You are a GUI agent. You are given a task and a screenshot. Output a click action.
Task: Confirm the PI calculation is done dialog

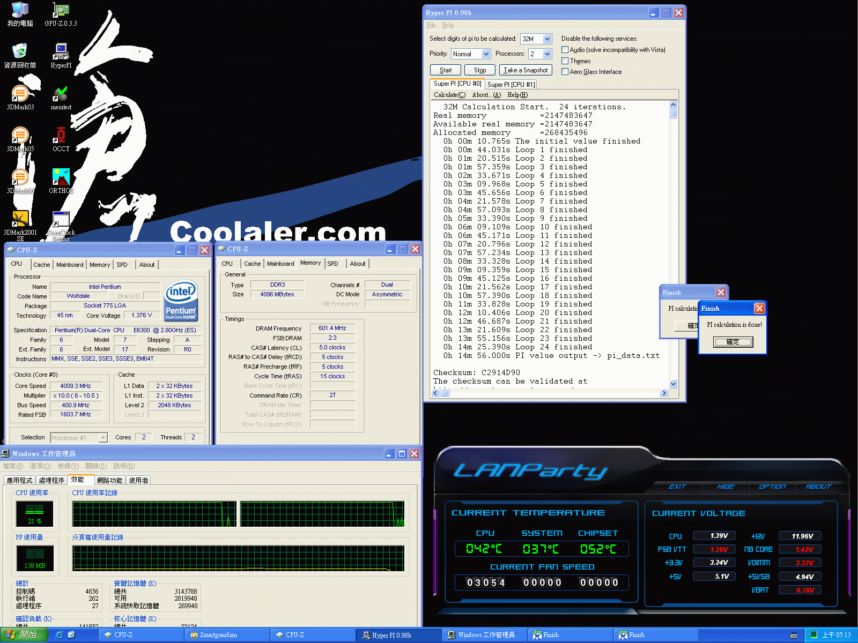(733, 342)
